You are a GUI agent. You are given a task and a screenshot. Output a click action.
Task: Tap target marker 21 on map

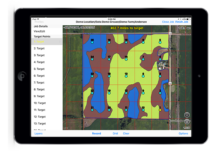point(92,110)
